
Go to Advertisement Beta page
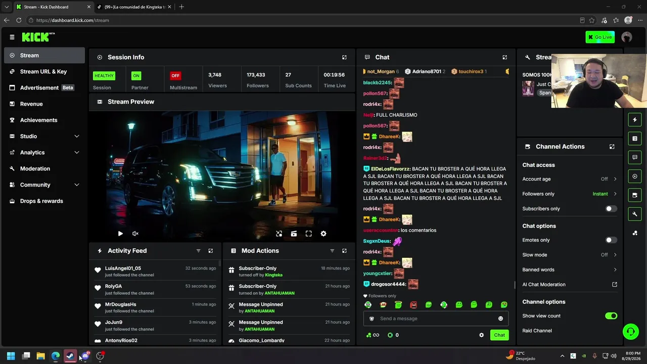point(44,88)
